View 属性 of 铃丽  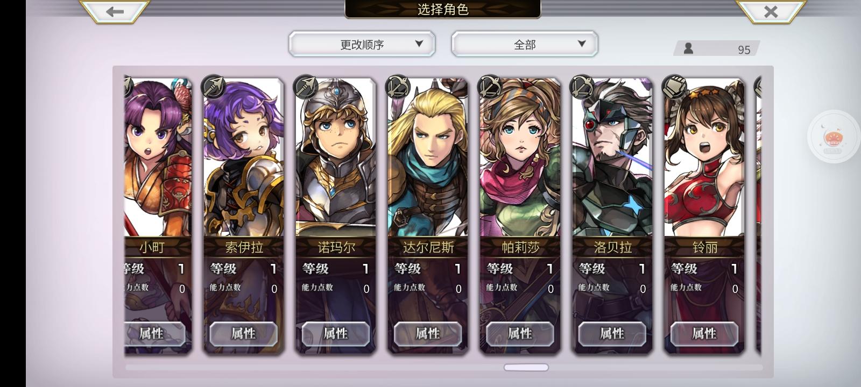[704, 334]
